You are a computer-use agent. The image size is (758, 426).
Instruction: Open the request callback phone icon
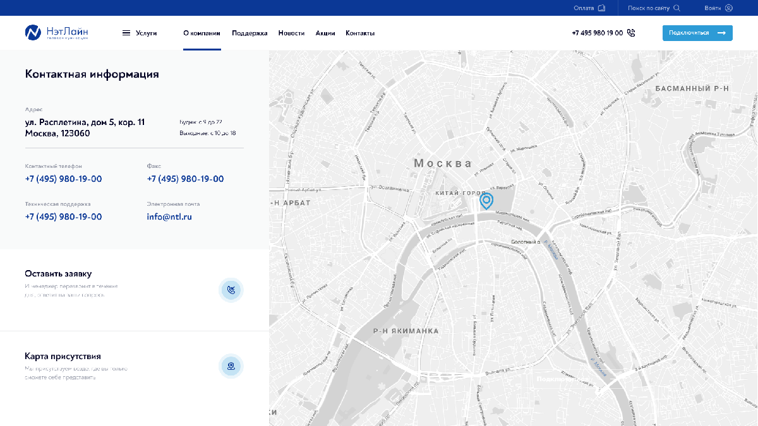231,290
